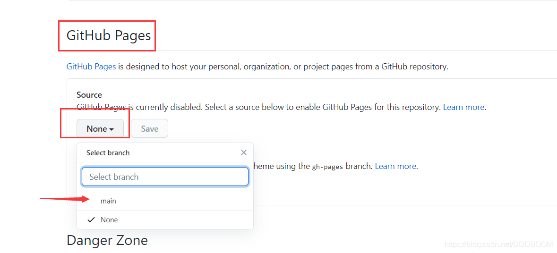557x253 pixels.
Task: Click the Danger Zone heading
Action: 107,240
